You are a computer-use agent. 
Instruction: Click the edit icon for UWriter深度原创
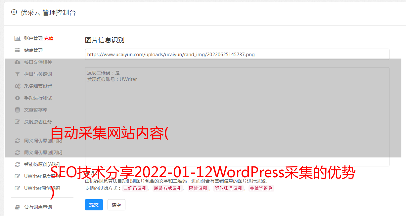point(18,176)
